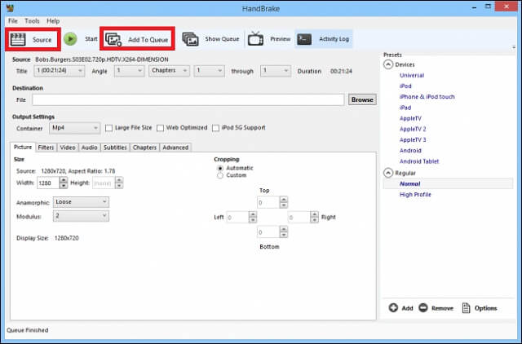Open the Title dropdown
Image resolution: width=522 pixels, height=344 pixels.
pyautogui.click(x=60, y=71)
